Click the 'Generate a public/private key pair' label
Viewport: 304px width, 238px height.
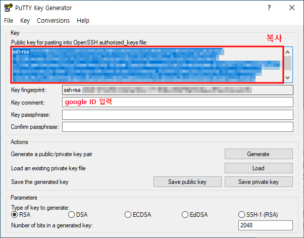[x=52, y=154]
